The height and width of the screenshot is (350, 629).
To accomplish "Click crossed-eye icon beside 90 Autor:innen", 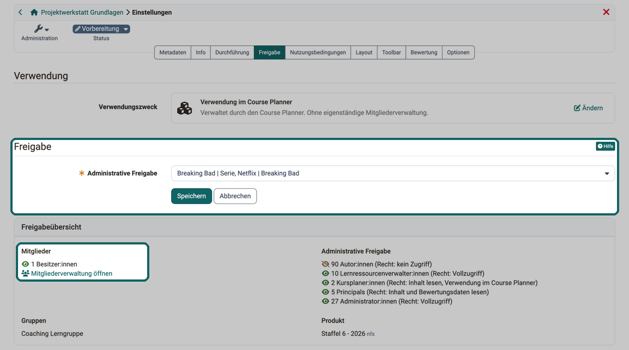I will (325, 264).
